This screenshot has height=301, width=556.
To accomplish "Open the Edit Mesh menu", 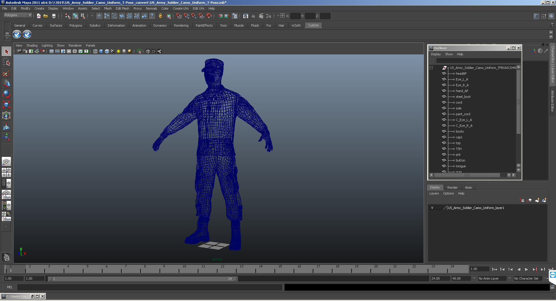I will [122, 8].
